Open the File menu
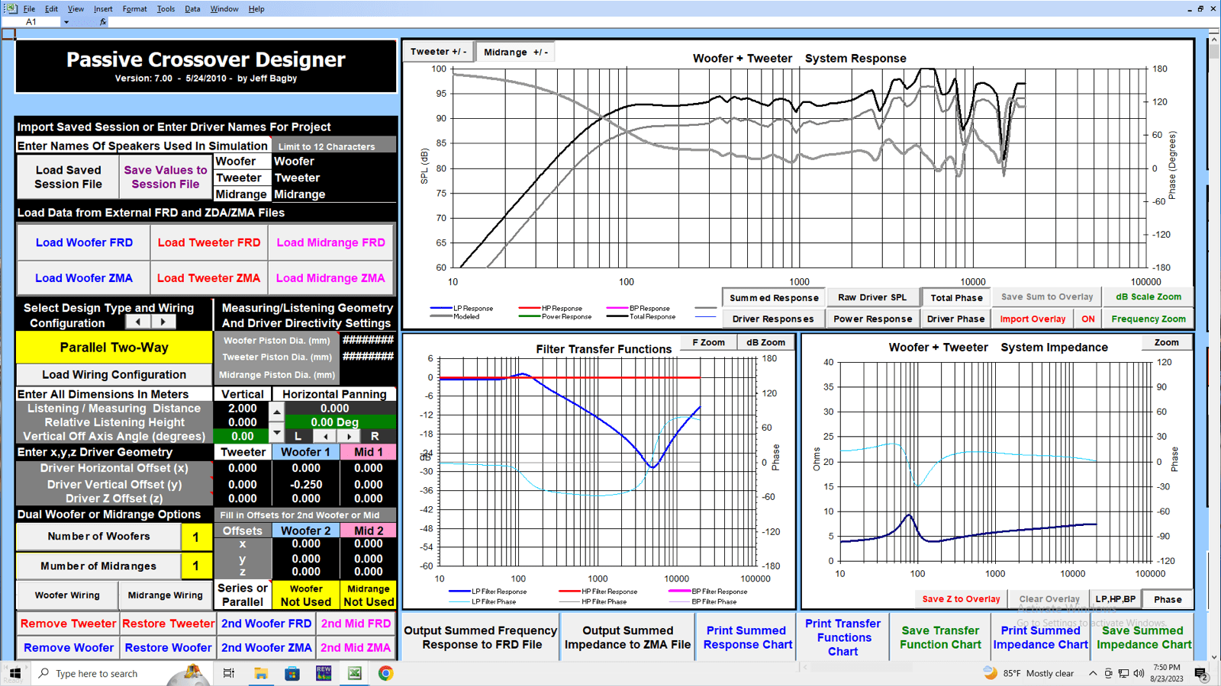 tap(29, 9)
